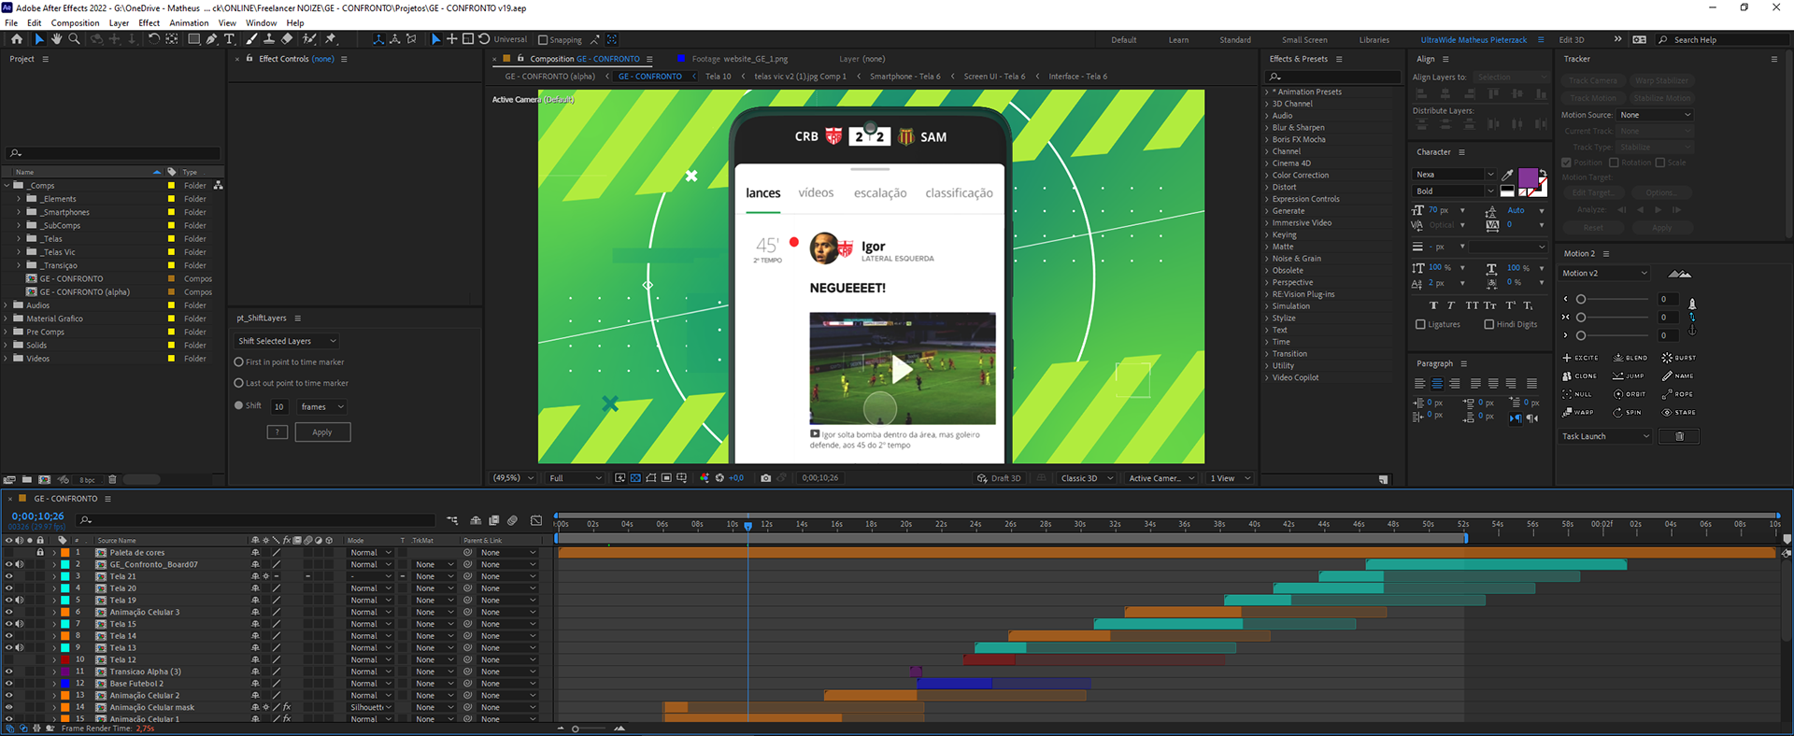Image resolution: width=1794 pixels, height=736 pixels.
Task: Open the Effect menu
Action: 149,23
